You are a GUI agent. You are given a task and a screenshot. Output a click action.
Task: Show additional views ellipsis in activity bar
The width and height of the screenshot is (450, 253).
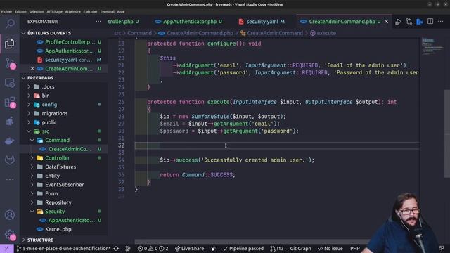pos(10,179)
